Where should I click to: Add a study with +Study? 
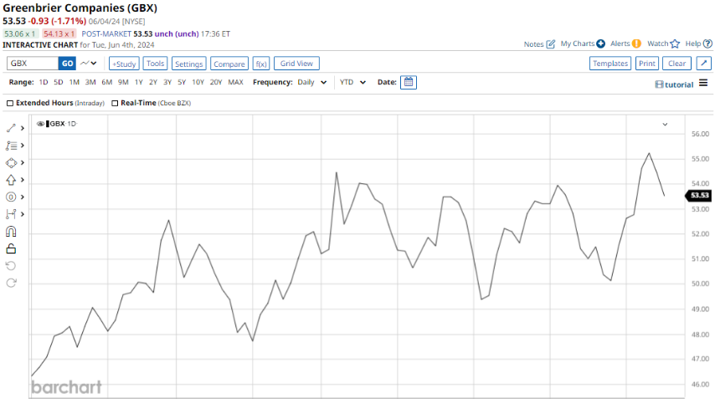coord(124,64)
